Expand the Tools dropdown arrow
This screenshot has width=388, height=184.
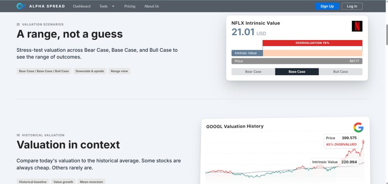(x=113, y=6)
